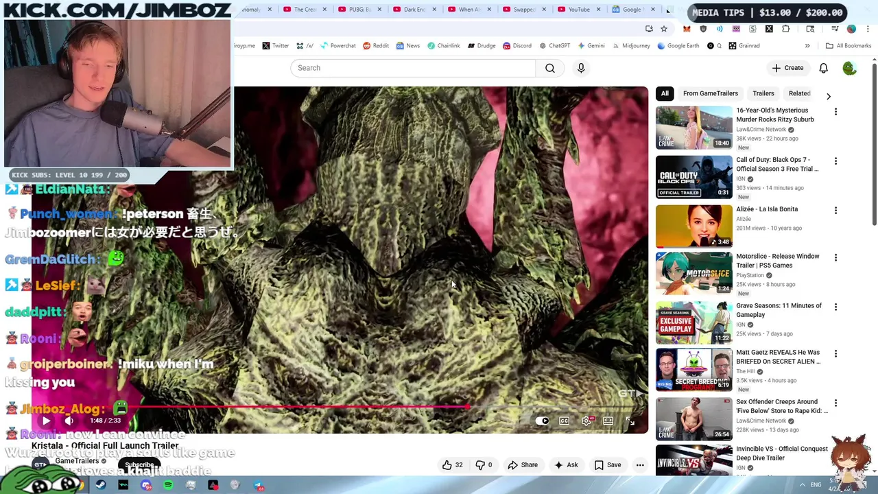Show hidden bookmarks with double chevron
The height and width of the screenshot is (494, 878).
coord(807,46)
